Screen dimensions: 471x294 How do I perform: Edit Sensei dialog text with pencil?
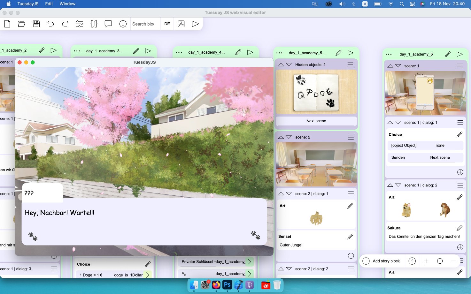pos(350,237)
